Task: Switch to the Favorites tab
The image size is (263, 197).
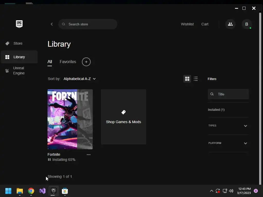Action: pyautogui.click(x=68, y=62)
